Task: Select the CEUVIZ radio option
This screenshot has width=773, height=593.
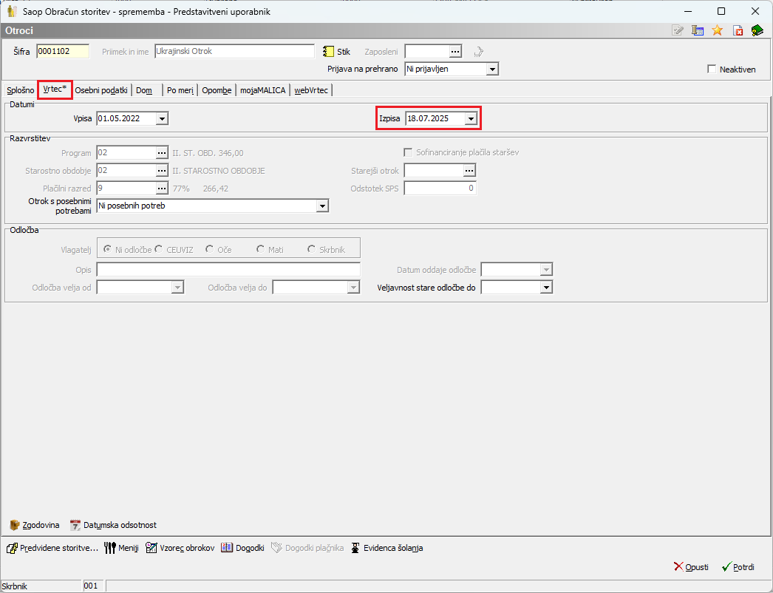Action: coord(158,250)
